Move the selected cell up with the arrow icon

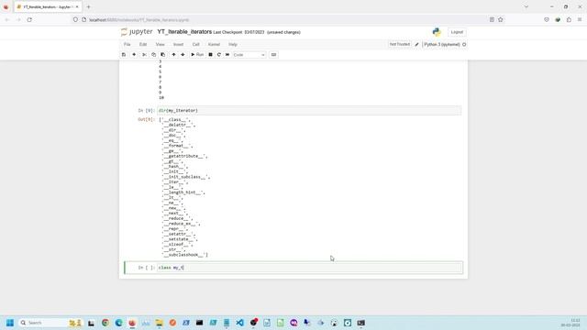point(173,55)
